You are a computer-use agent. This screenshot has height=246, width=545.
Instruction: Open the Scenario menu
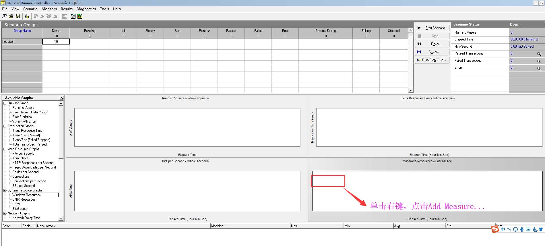[30, 9]
